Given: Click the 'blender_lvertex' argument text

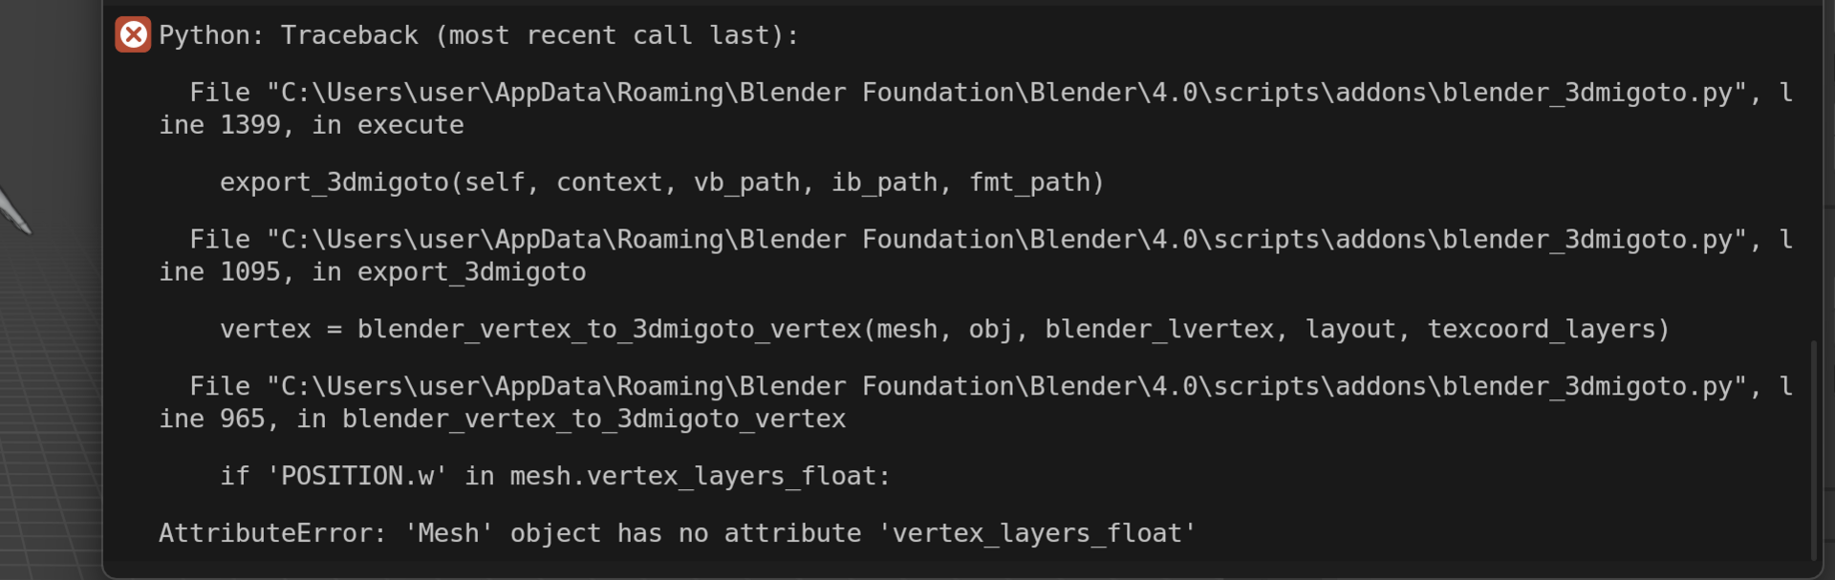Looking at the screenshot, I should [x=1159, y=330].
